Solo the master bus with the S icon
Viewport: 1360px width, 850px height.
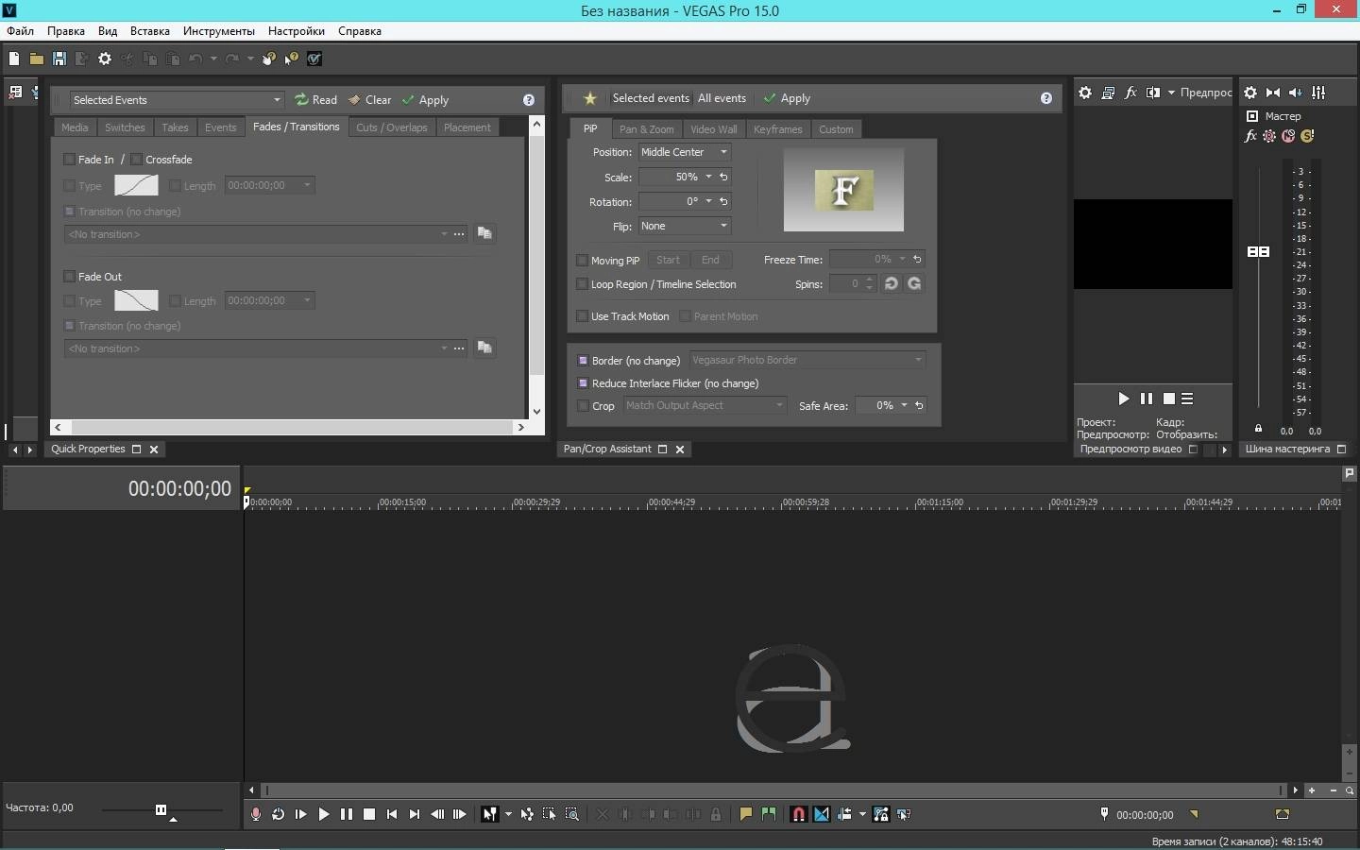[1307, 136]
